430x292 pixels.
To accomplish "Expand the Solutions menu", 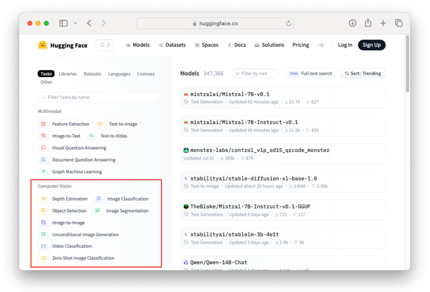I will pos(269,45).
